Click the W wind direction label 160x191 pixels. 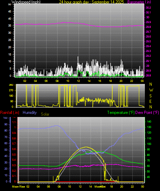(151, 90)
